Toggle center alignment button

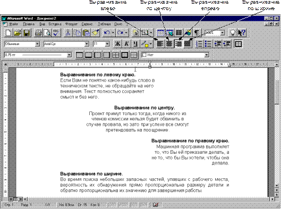tap(169, 44)
